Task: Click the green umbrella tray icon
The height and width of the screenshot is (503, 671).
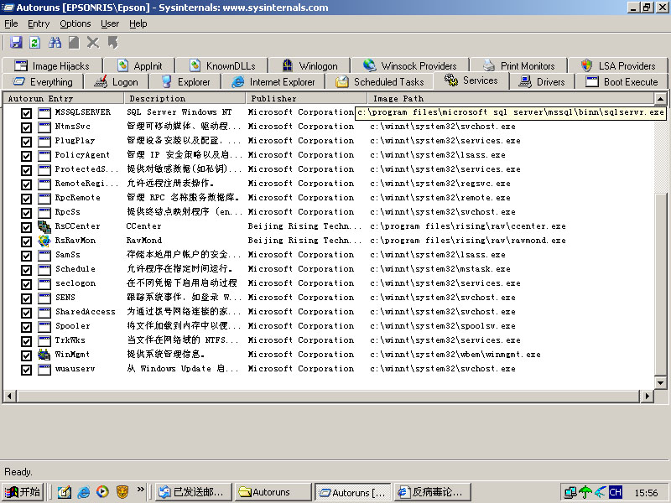Action: coord(585,493)
